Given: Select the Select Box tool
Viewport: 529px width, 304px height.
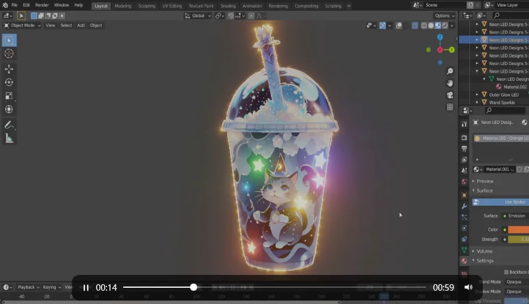Looking at the screenshot, I should [9, 41].
